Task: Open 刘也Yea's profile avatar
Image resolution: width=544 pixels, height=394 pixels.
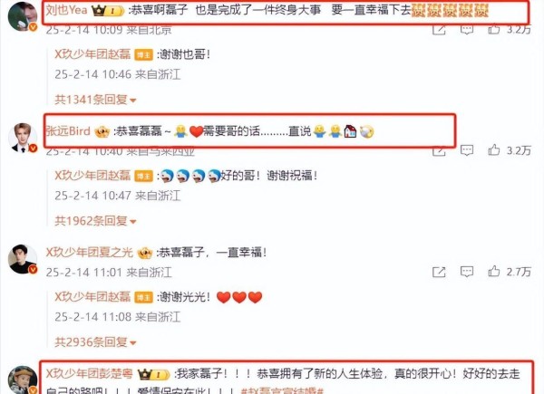Action: pyautogui.click(x=23, y=16)
